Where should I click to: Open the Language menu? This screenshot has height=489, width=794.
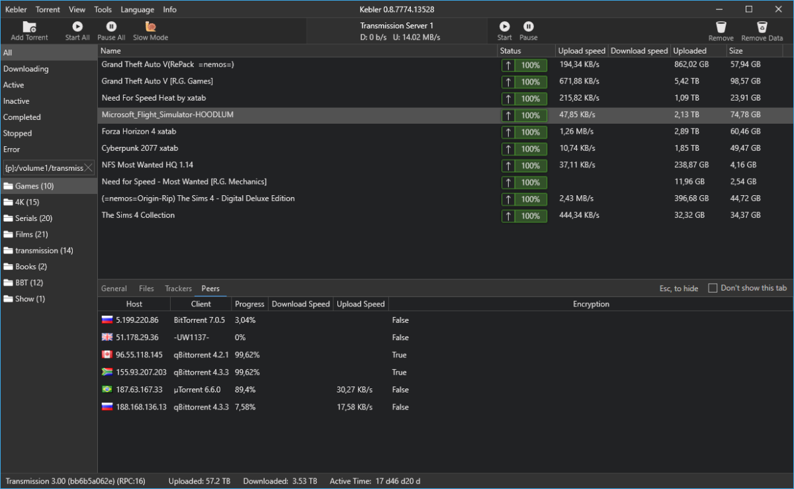pos(138,10)
